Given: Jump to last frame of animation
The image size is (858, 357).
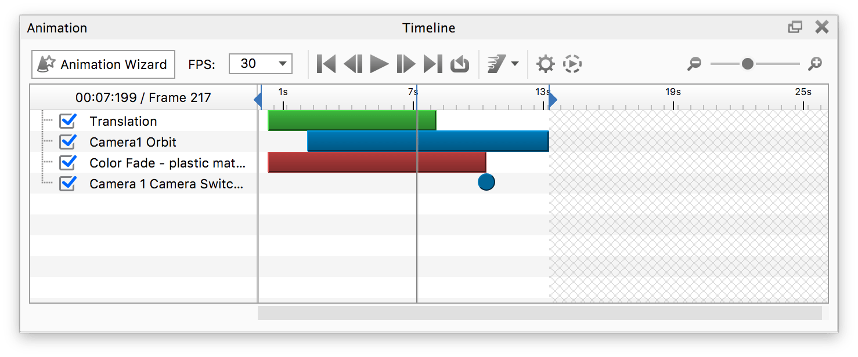Looking at the screenshot, I should pos(432,64).
